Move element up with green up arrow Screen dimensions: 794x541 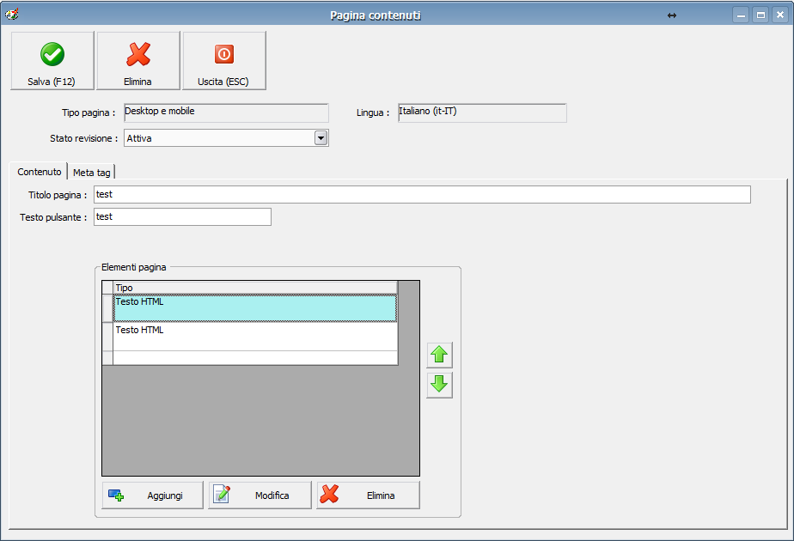pos(439,355)
